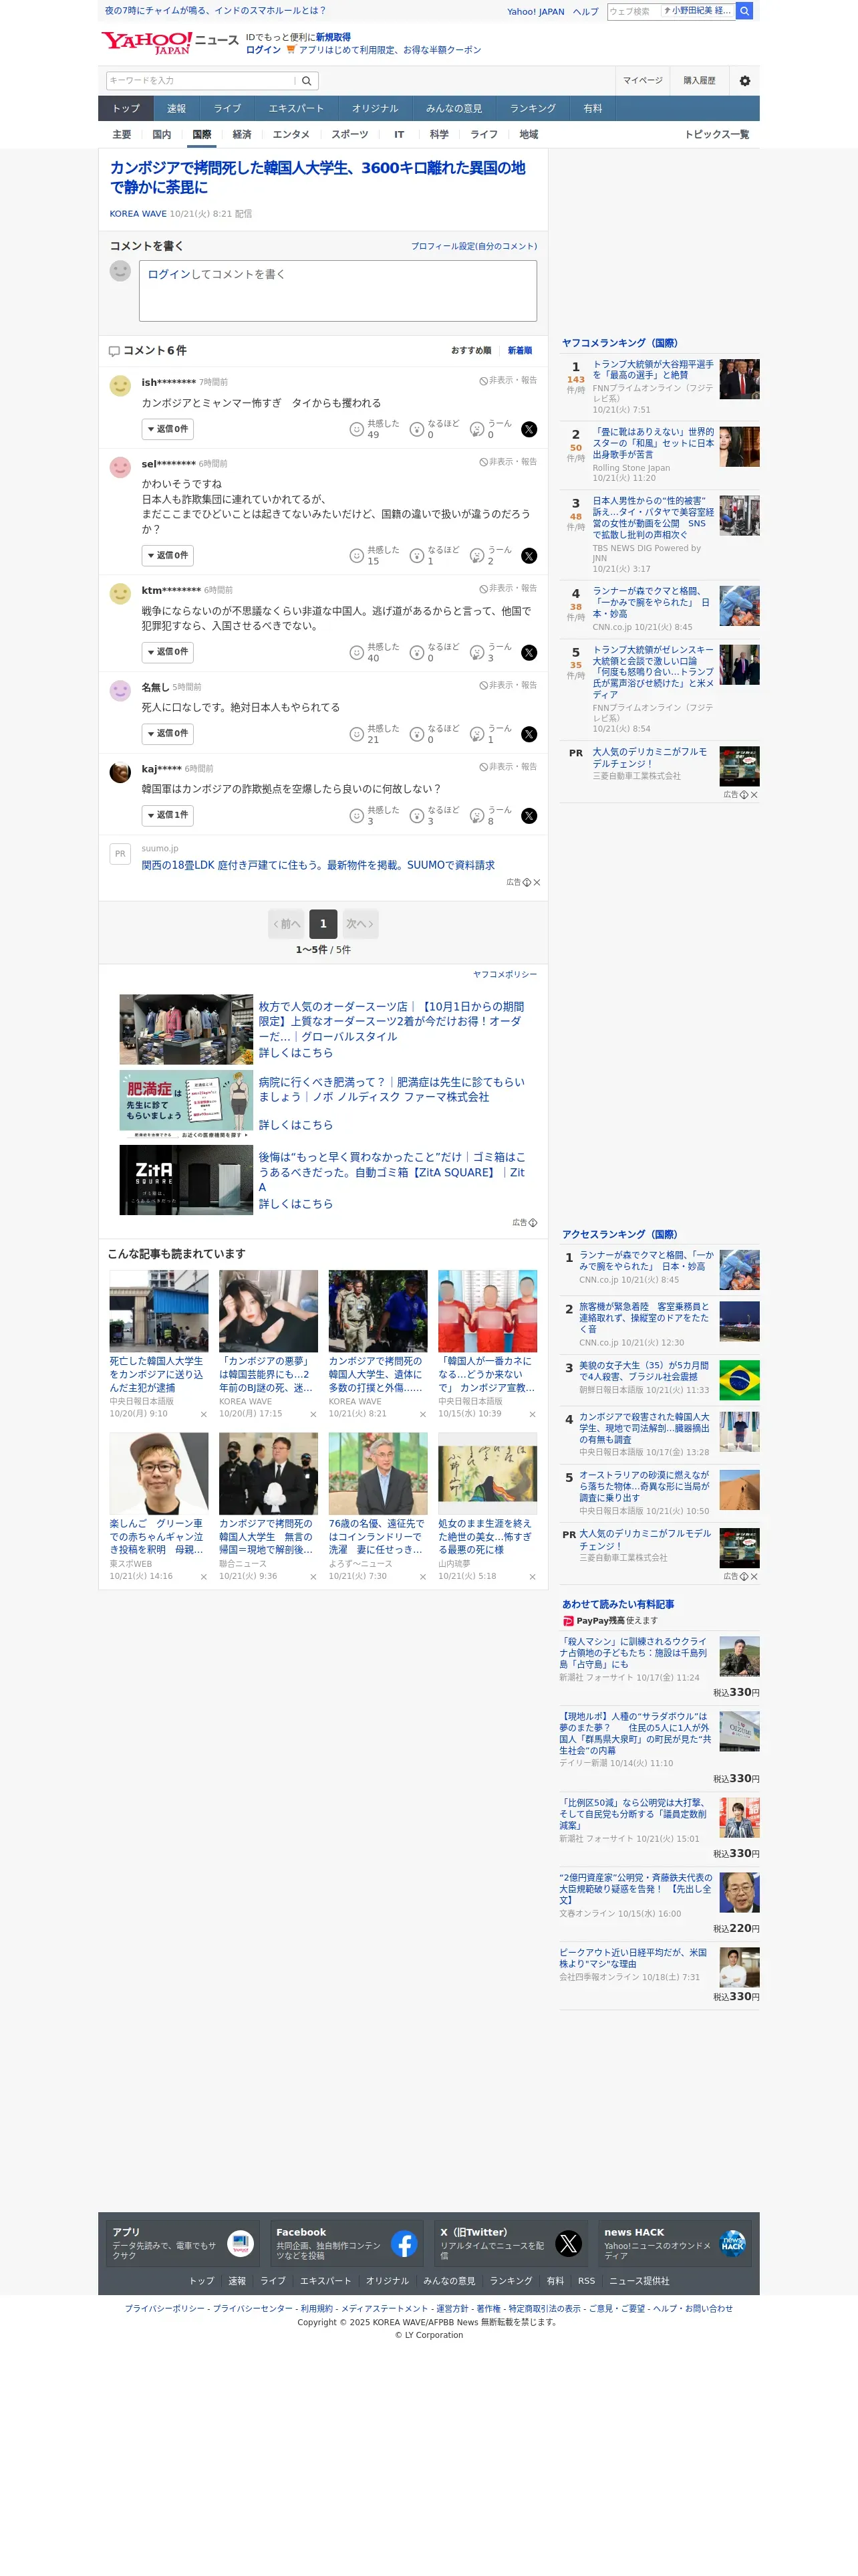The image size is (858, 2576).
Task: Expand the 返信1件 replies on kaj***** comment
Action: pos(167,815)
